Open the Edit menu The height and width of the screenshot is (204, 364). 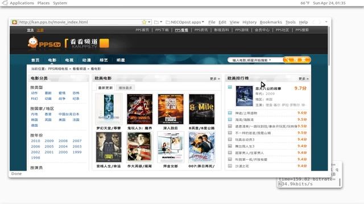tap(222, 22)
